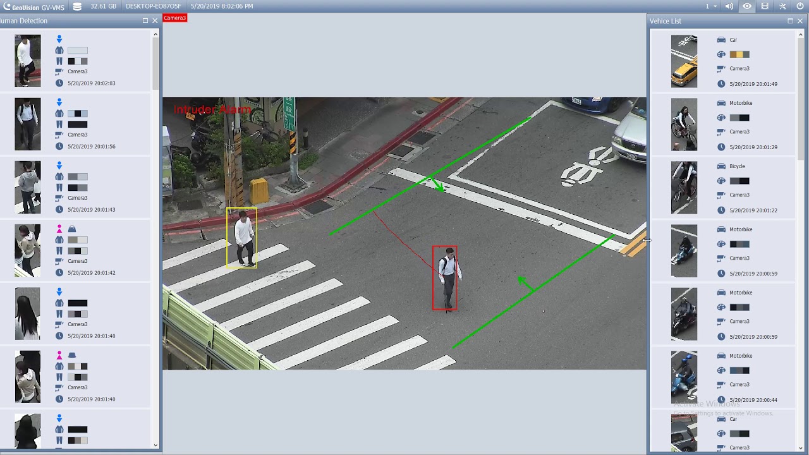Select pants color swatch in 20:01:56 entry
The image size is (809, 455).
[x=78, y=124]
